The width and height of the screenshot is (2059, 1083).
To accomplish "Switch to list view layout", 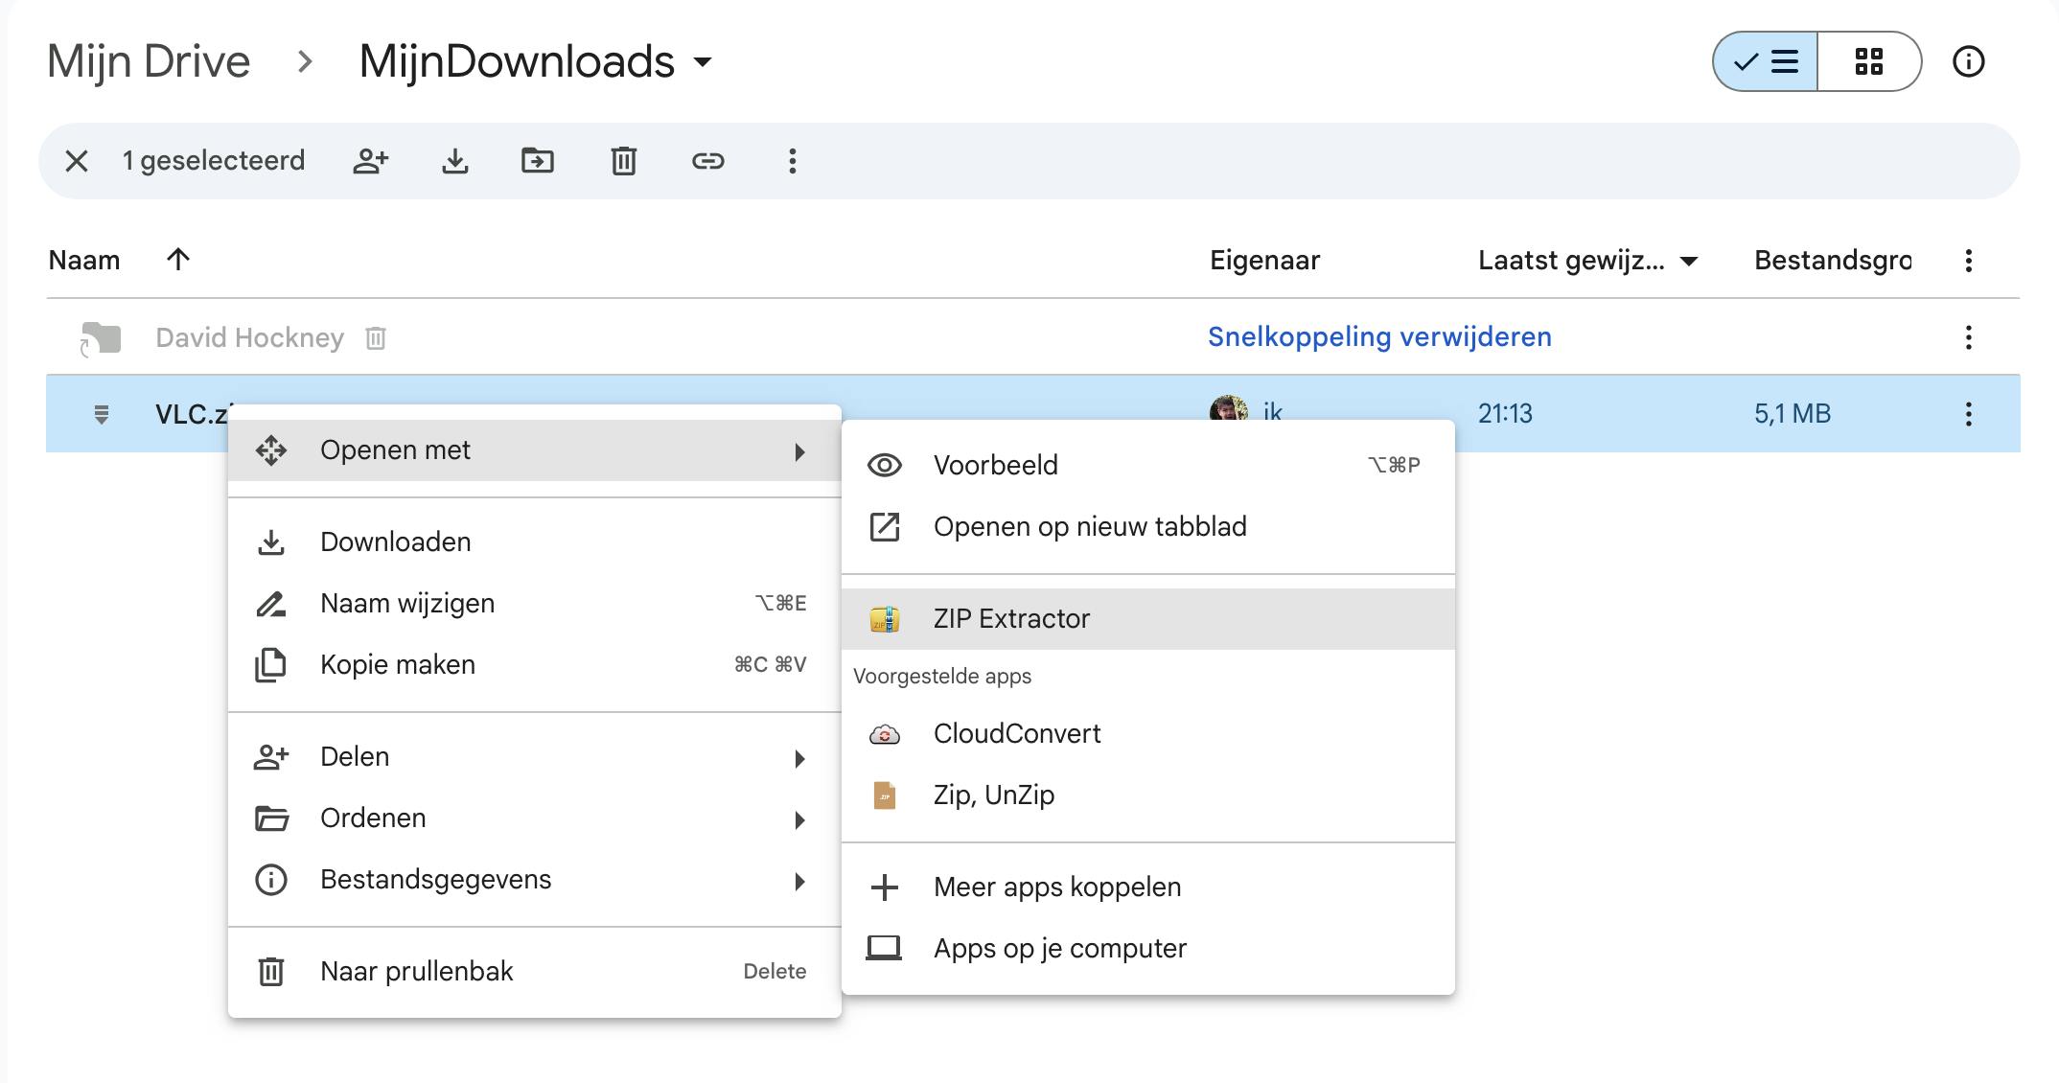I will point(1766,62).
